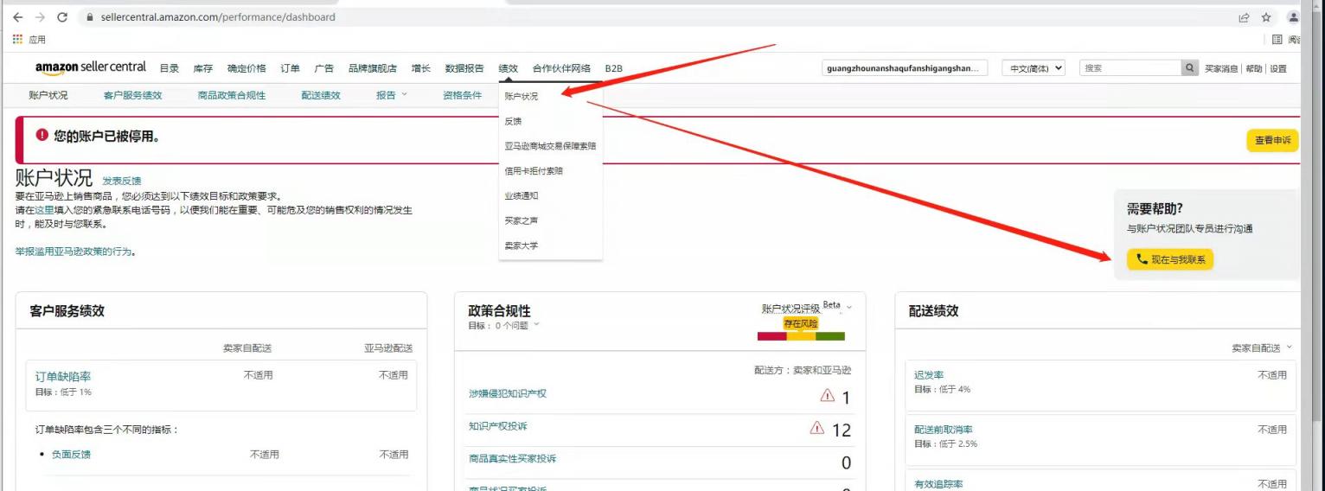This screenshot has height=491, width=1325.
Task: Open the 迟发率 link
Action: point(929,375)
